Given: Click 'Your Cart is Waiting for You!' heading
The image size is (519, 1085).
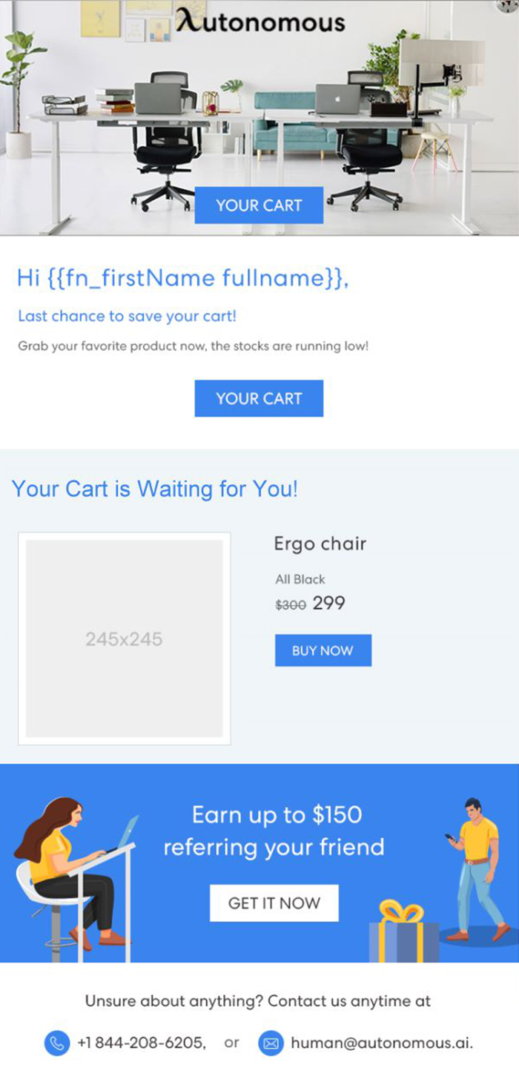Looking at the screenshot, I should click(155, 489).
